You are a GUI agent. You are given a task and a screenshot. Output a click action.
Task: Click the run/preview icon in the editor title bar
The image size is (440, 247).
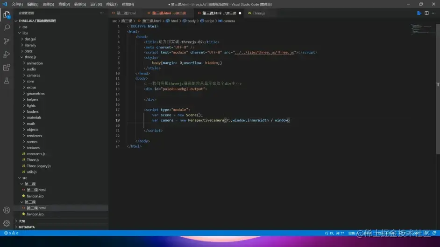click(419, 13)
